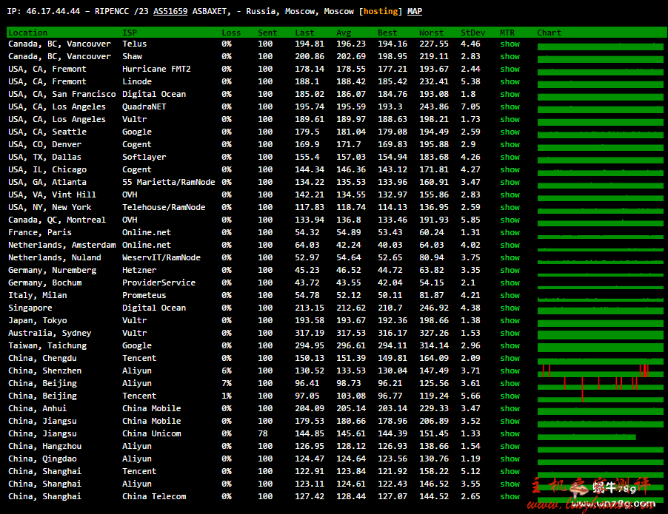Click the ISP column header

point(130,33)
